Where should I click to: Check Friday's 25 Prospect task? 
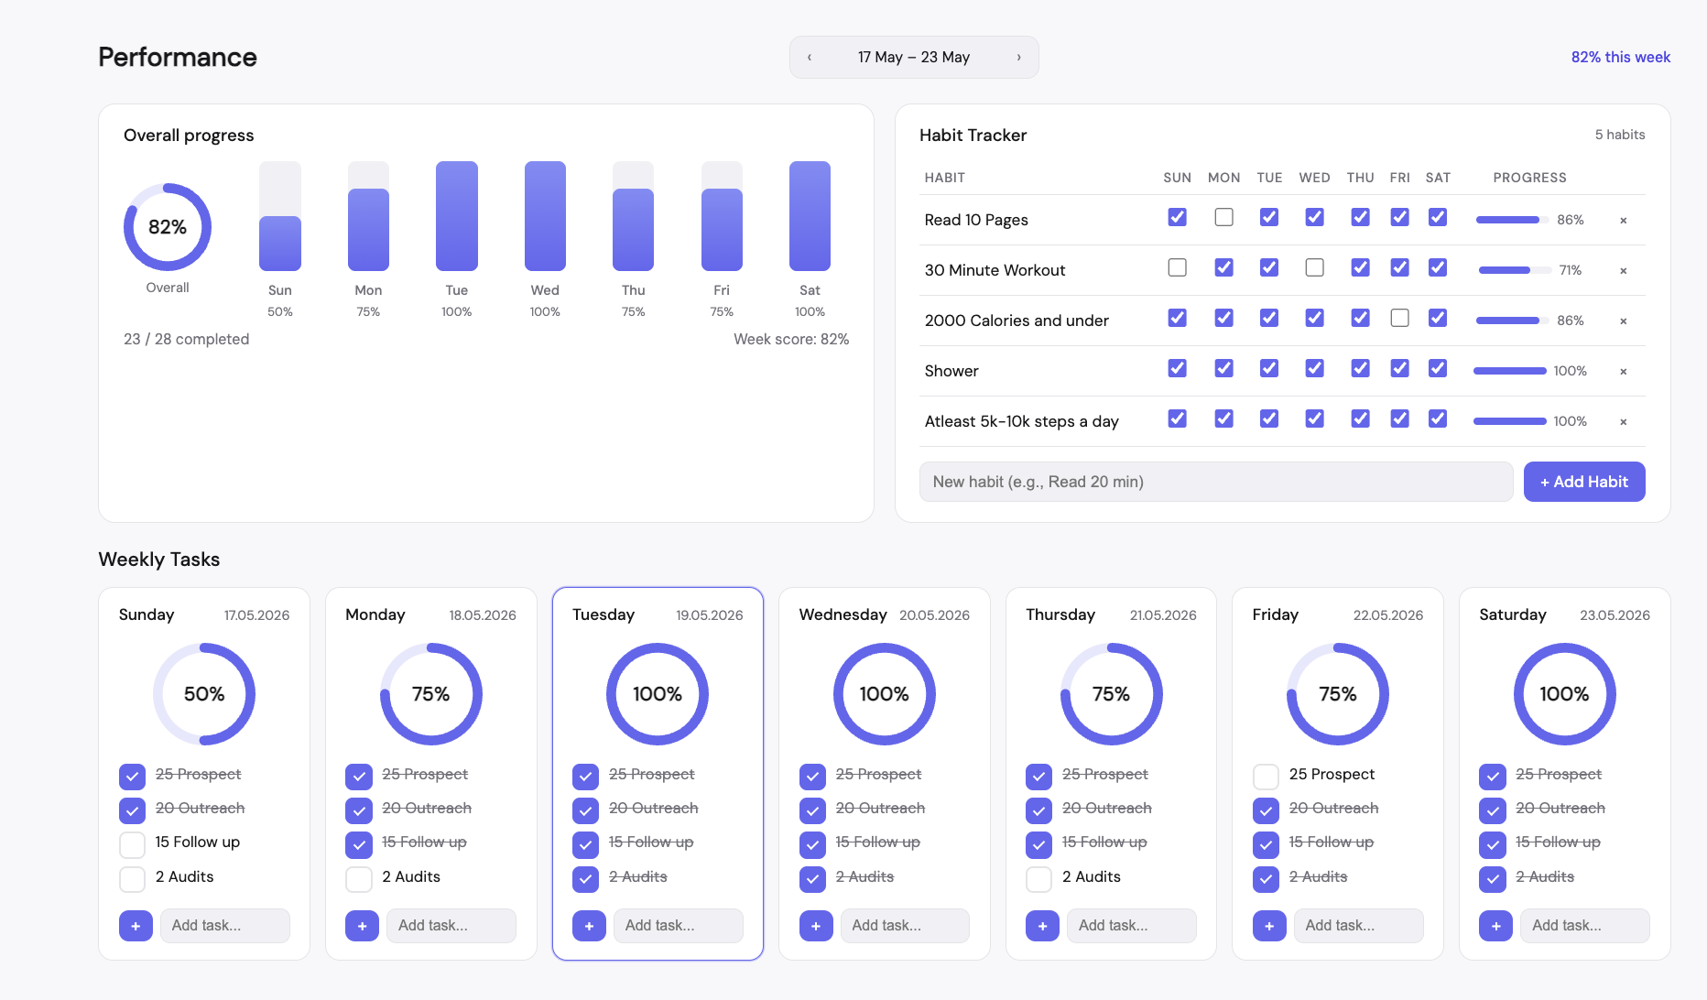[x=1266, y=777]
